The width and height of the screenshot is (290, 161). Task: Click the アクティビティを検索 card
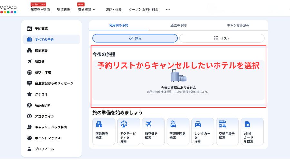pyautogui.click(x=129, y=131)
